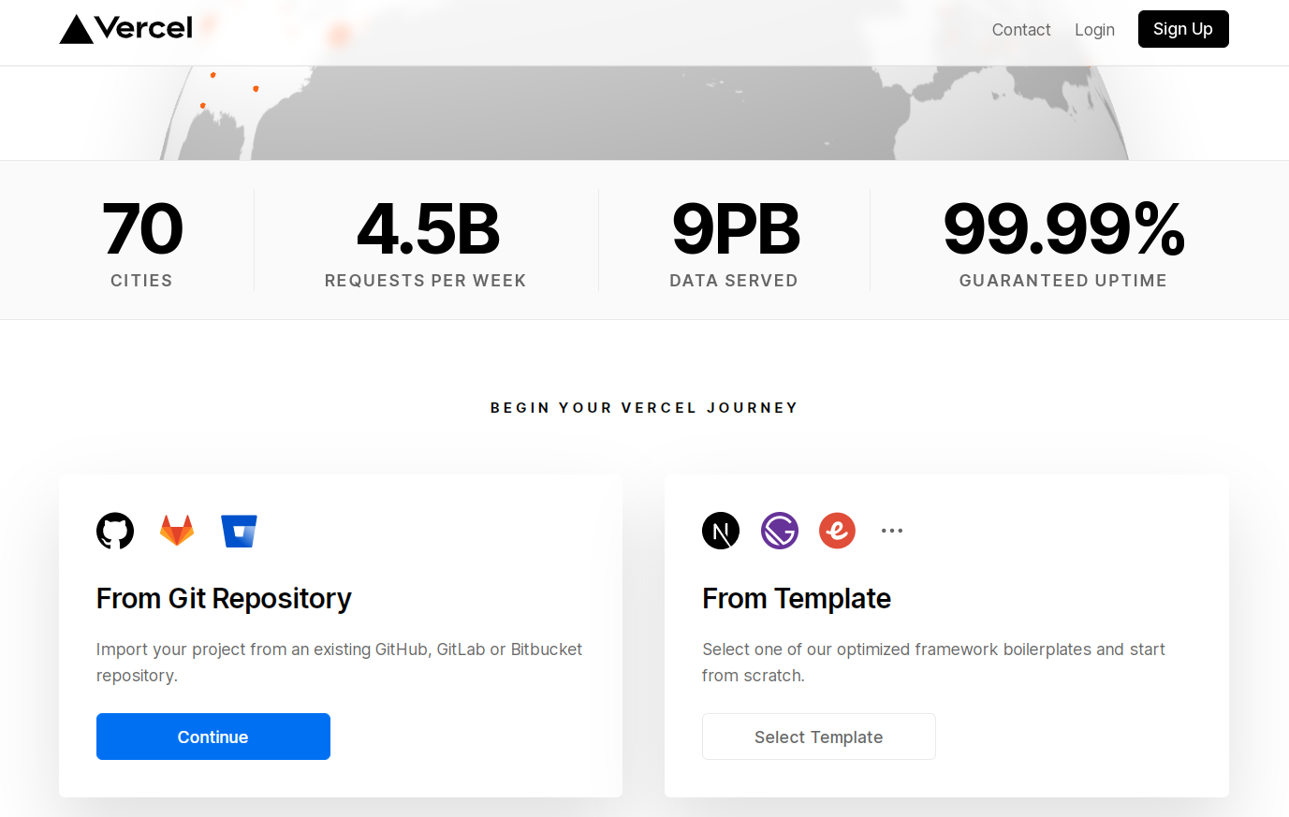The width and height of the screenshot is (1289, 817).
Task: Click the Sign Up button
Action: pos(1183,29)
